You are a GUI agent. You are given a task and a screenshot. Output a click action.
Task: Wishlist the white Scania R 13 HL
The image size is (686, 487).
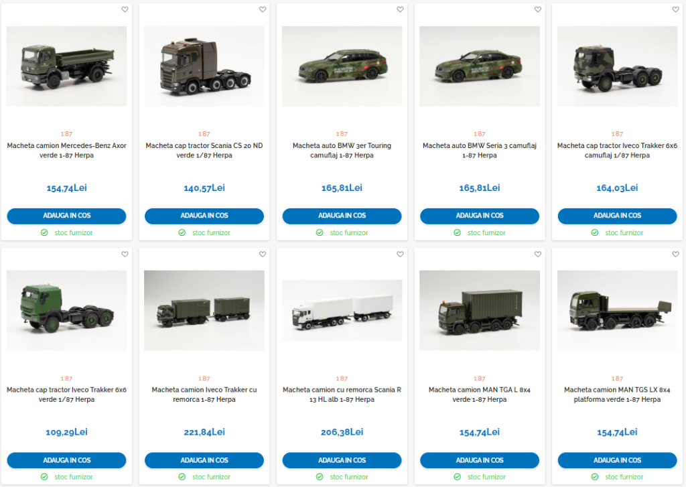coord(400,254)
